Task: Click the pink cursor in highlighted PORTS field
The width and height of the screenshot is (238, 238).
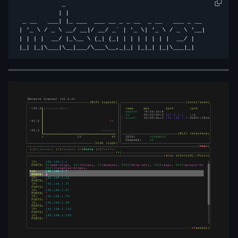Action: [x=47, y=175]
